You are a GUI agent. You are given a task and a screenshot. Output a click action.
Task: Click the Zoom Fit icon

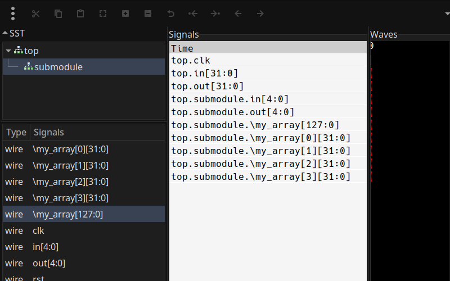click(x=103, y=13)
